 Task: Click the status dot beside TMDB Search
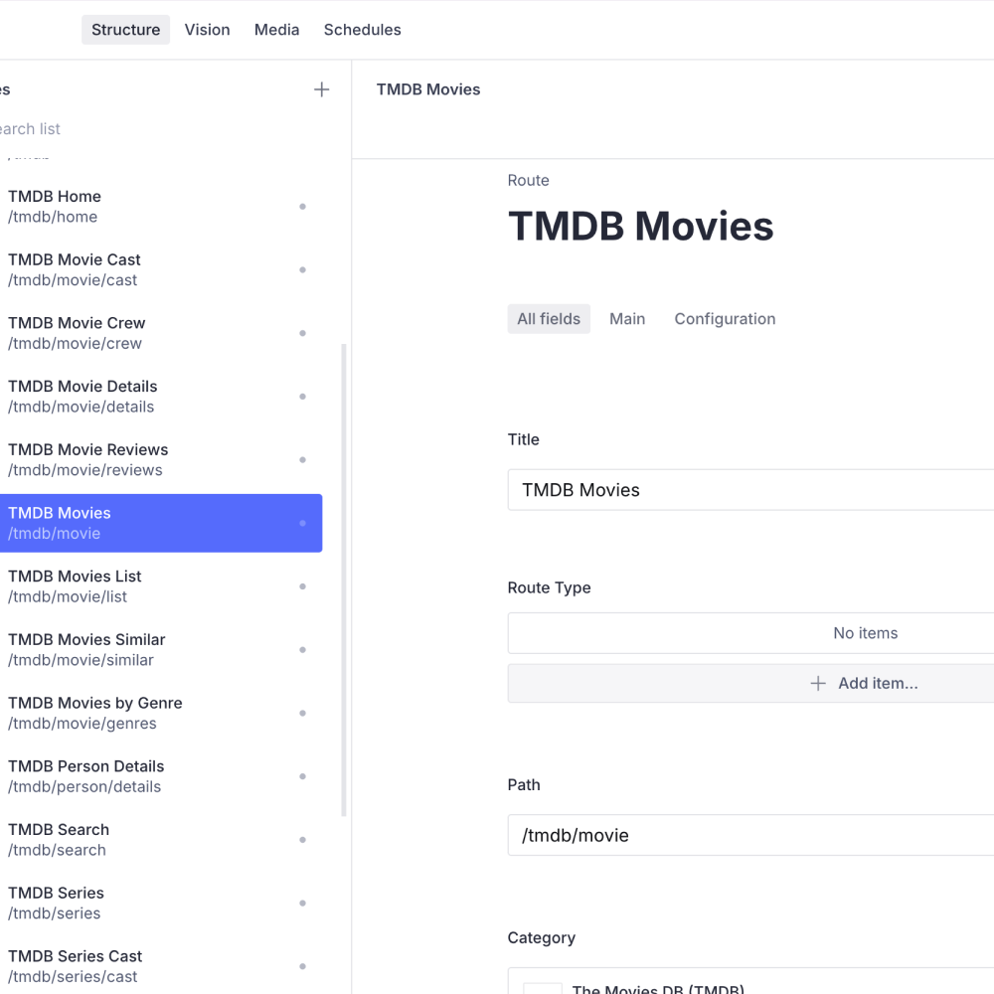(x=302, y=839)
